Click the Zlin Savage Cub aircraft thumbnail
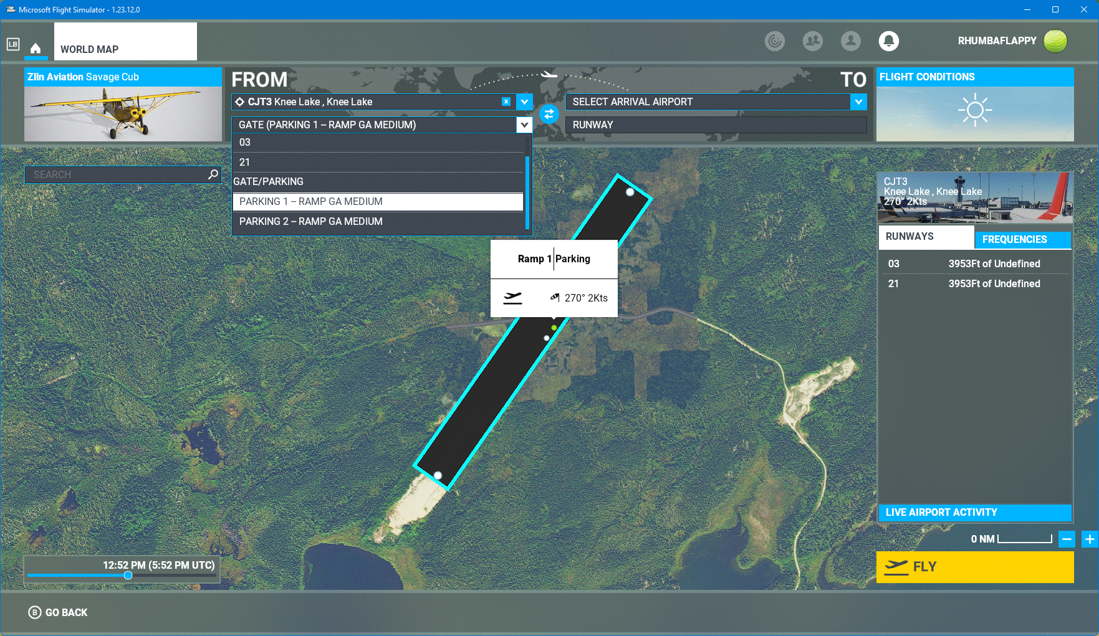The image size is (1099, 636). pyautogui.click(x=123, y=113)
